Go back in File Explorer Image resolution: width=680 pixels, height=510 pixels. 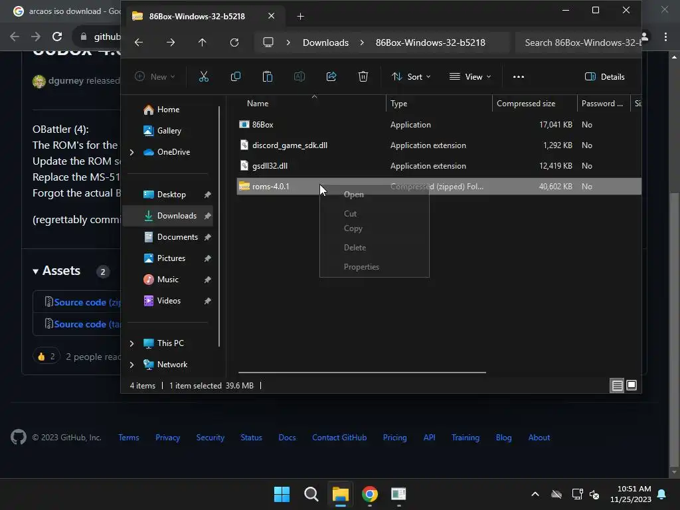pyautogui.click(x=139, y=42)
